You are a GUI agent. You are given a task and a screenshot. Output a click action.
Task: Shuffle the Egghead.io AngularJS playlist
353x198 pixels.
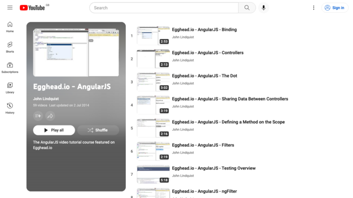click(x=98, y=130)
